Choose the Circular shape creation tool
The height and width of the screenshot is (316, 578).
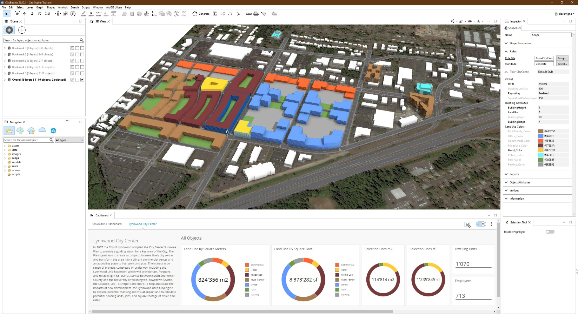coord(139,14)
